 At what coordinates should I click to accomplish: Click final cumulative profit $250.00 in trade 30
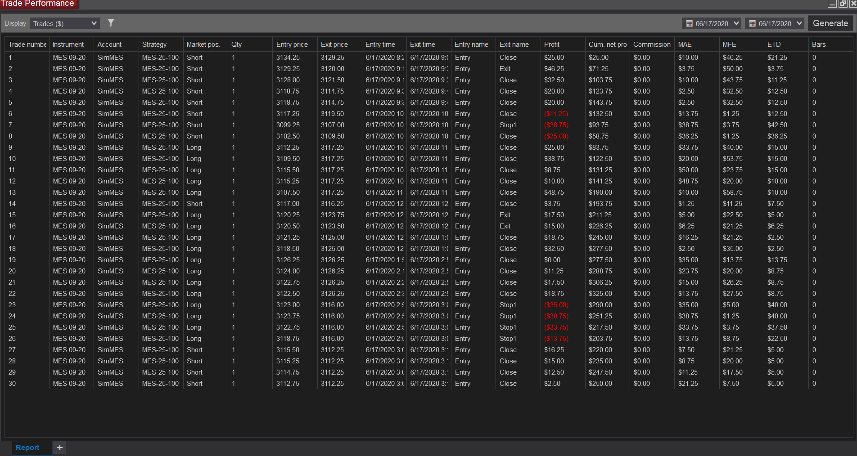tap(600, 384)
